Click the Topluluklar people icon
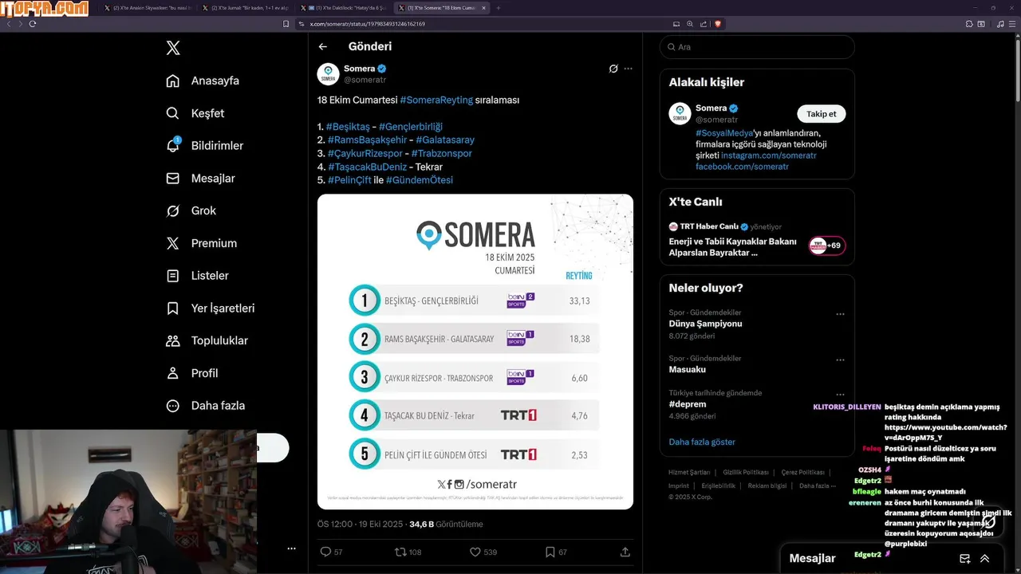The height and width of the screenshot is (574, 1021). [x=172, y=340]
